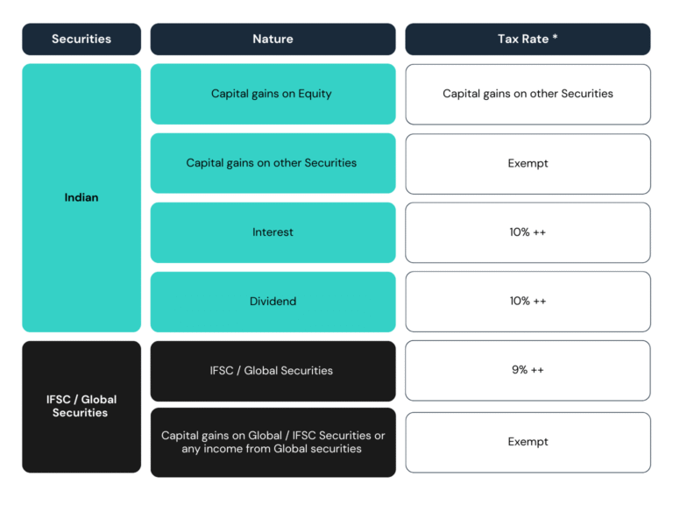Click the white Capital gains on other Securities box
The image size is (673, 505).
tap(528, 94)
